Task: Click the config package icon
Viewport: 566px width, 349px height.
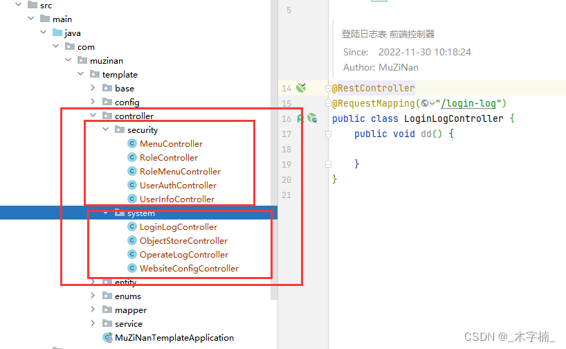Action: click(x=107, y=102)
